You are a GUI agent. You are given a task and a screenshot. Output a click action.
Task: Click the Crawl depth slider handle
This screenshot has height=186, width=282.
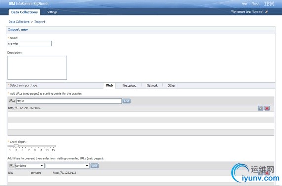pyautogui.click(x=16, y=146)
